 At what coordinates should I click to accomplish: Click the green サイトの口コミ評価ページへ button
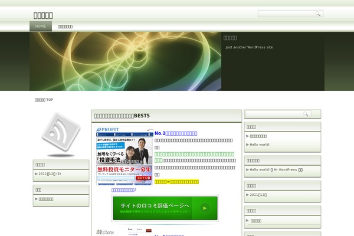(x=165, y=208)
